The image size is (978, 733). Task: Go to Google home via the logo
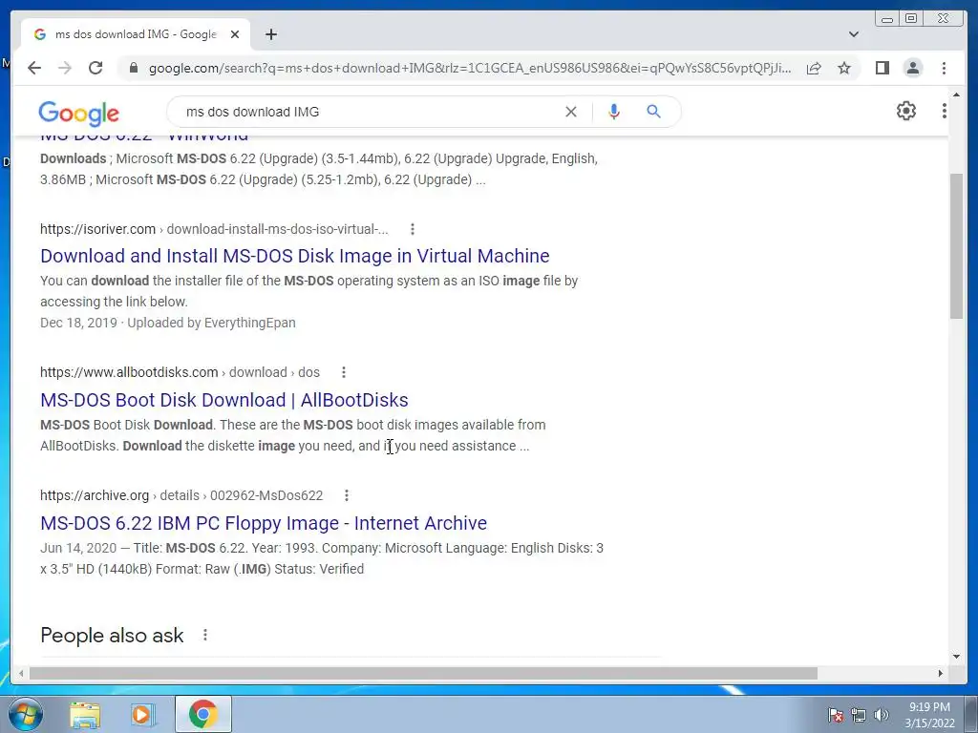click(78, 113)
